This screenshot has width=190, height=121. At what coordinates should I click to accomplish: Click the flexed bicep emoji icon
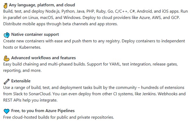click(6, 58)
